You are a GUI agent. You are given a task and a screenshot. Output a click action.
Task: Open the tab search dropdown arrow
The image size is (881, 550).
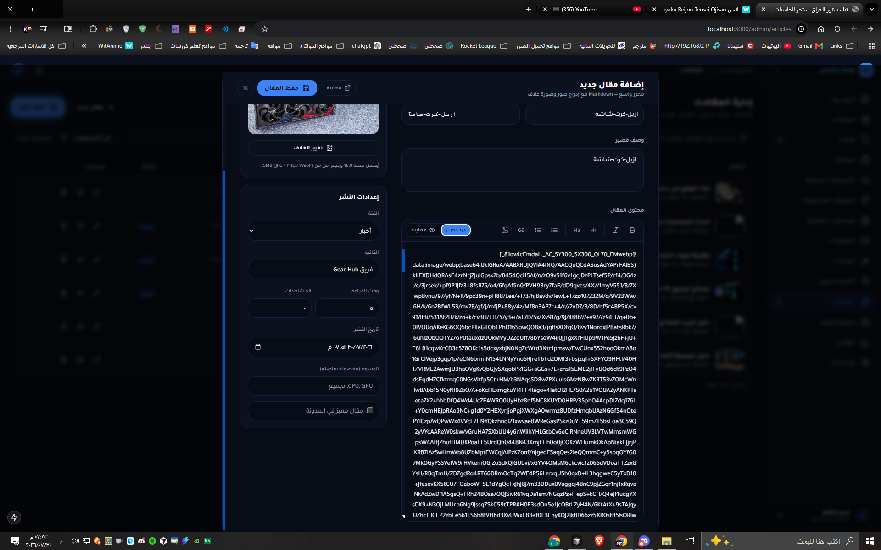pos(871,9)
